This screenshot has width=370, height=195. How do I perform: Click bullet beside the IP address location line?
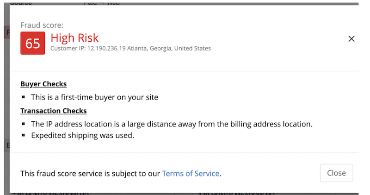[x=24, y=124]
